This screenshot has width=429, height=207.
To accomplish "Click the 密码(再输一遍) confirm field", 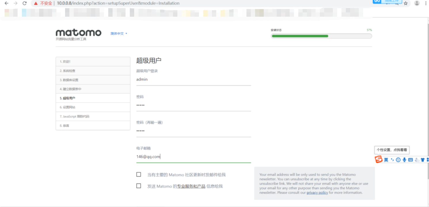I will coord(193,131).
